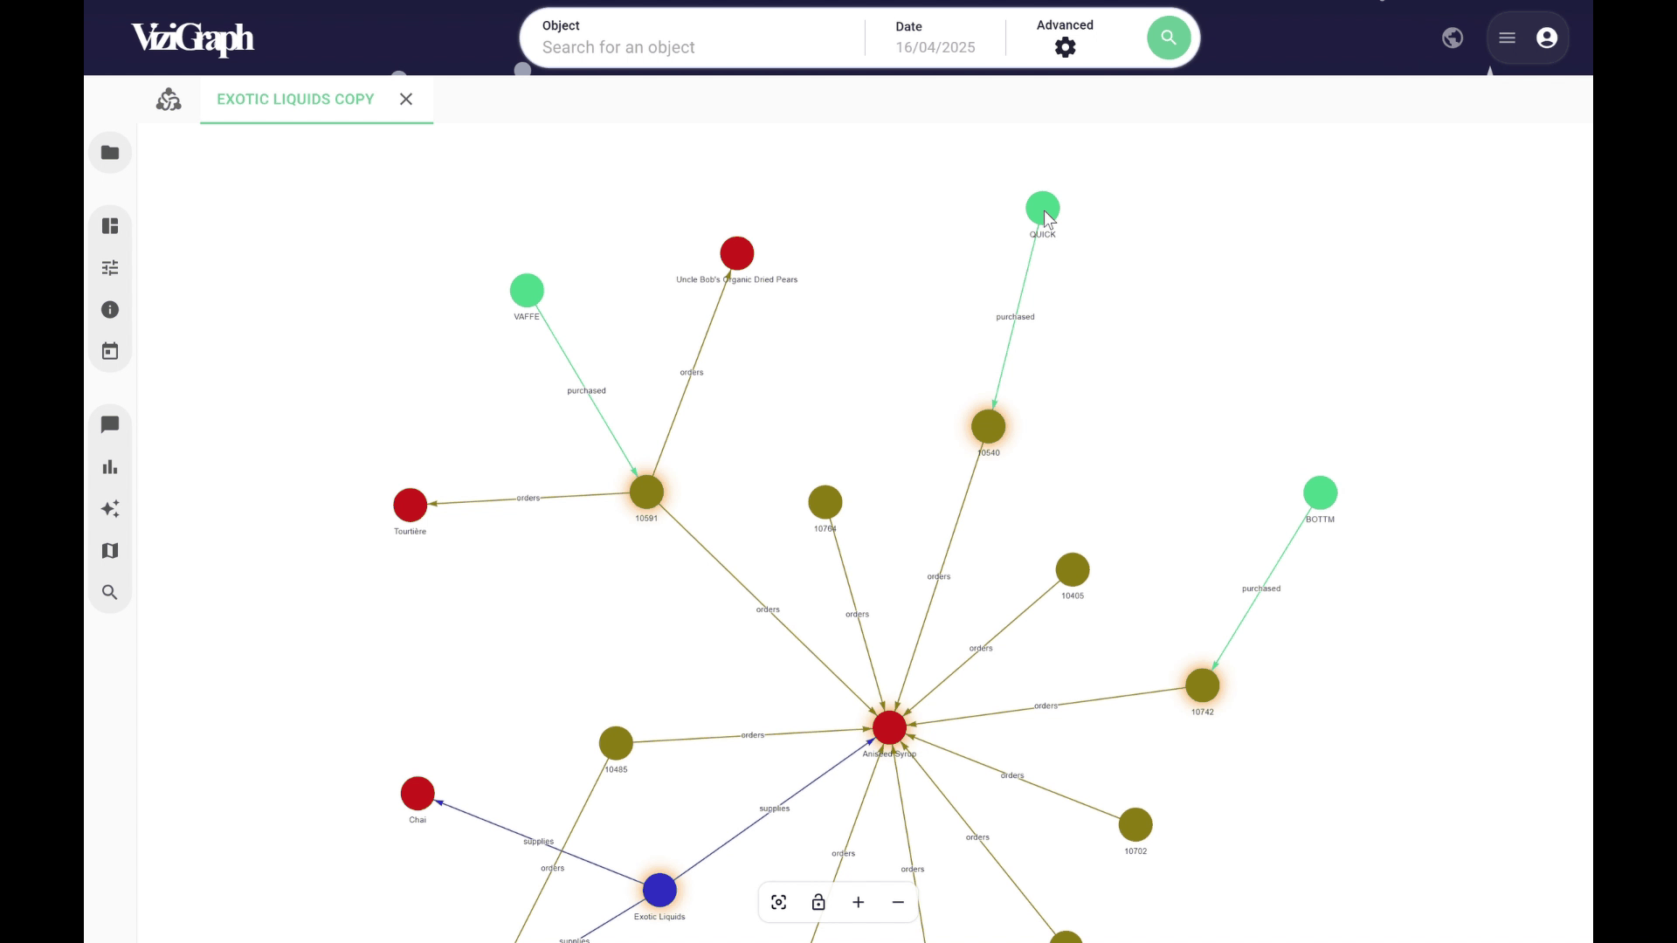The height and width of the screenshot is (943, 1677).
Task: Open the comments chat icon
Action: tap(110, 425)
